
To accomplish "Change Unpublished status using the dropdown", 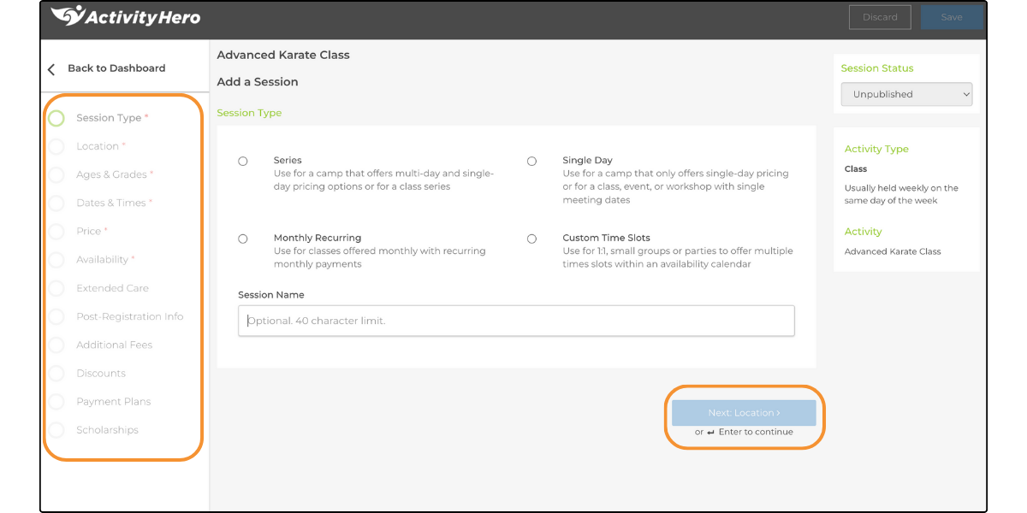I will pos(906,94).
